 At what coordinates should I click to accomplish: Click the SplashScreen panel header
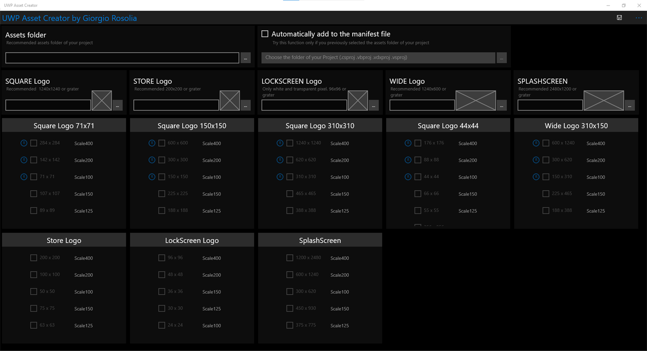point(320,240)
